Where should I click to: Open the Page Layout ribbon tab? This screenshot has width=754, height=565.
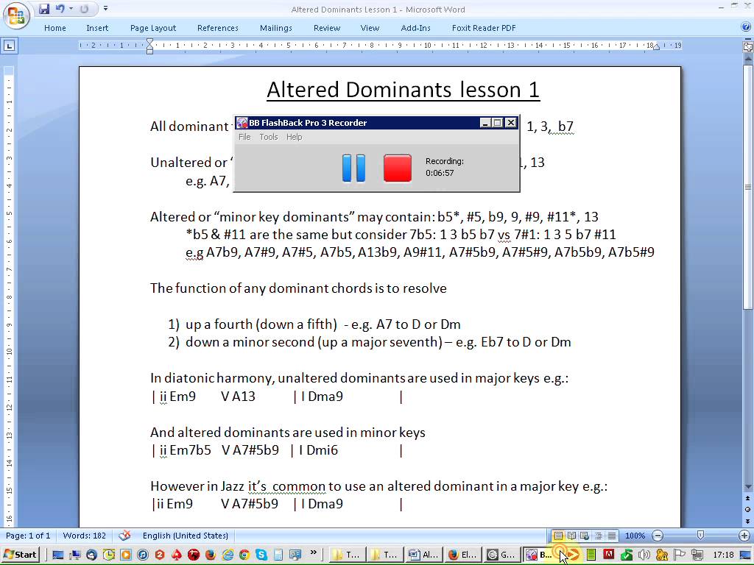point(153,28)
